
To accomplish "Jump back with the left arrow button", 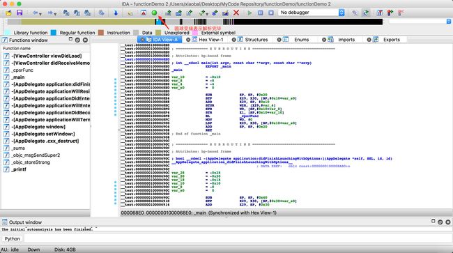I will [35, 13].
